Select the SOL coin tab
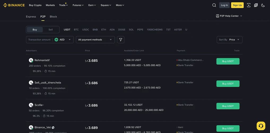Screen dimensions: 270x133 pos(131,29)
